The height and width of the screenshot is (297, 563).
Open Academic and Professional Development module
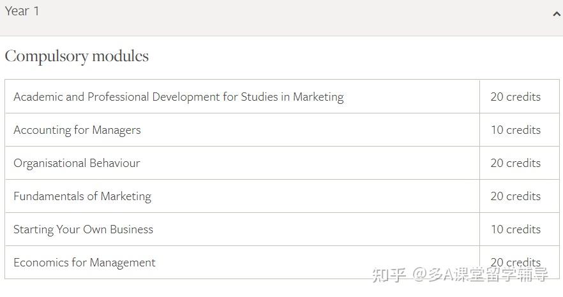tap(178, 97)
